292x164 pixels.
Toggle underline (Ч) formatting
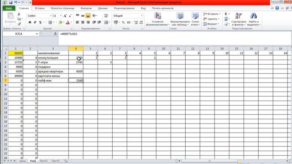pyautogui.click(x=40, y=22)
